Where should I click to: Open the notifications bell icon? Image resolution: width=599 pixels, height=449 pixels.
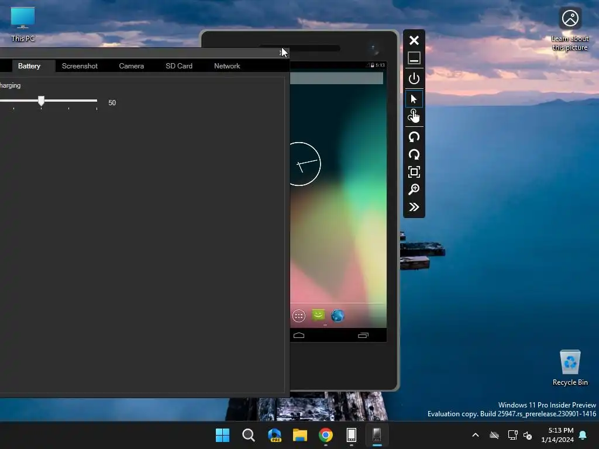coord(583,435)
